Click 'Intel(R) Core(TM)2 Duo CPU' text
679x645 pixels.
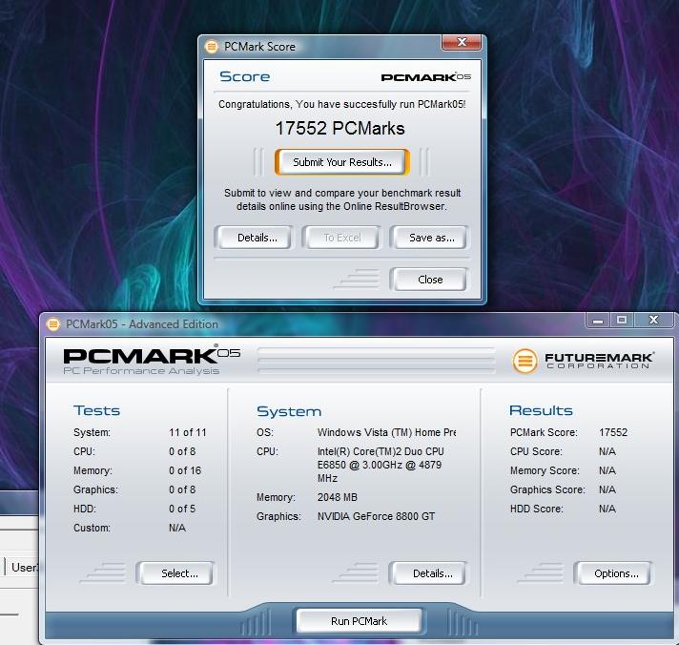pyautogui.click(x=381, y=451)
